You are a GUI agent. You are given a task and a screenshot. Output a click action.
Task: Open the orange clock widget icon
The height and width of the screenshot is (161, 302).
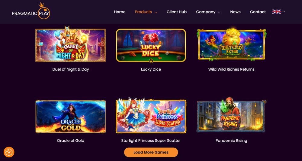pyautogui.click(x=9, y=152)
